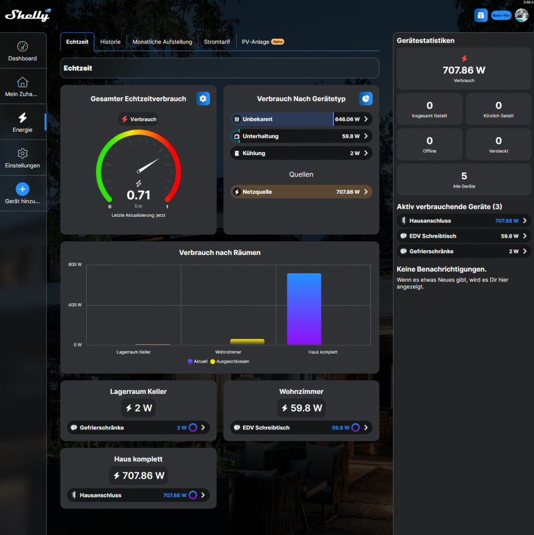Screen dimensions: 534x535
Task: Expand the Unbekannt device type row
Action: 366,119
